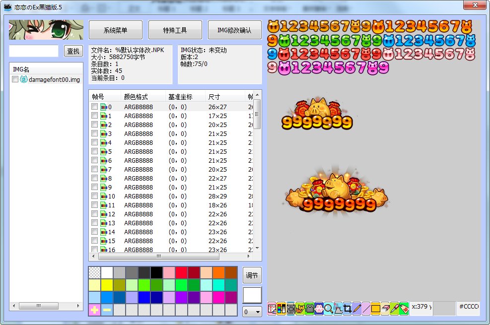Click the film strip frame tool icon
The height and width of the screenshot is (325, 490).
click(291, 309)
